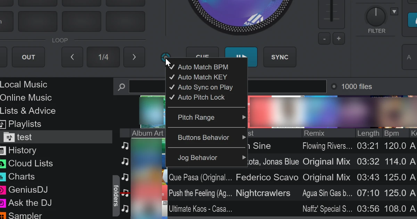This screenshot has height=219, width=417.
Task: Open the Playlists folder icon
Action: pos(3,124)
